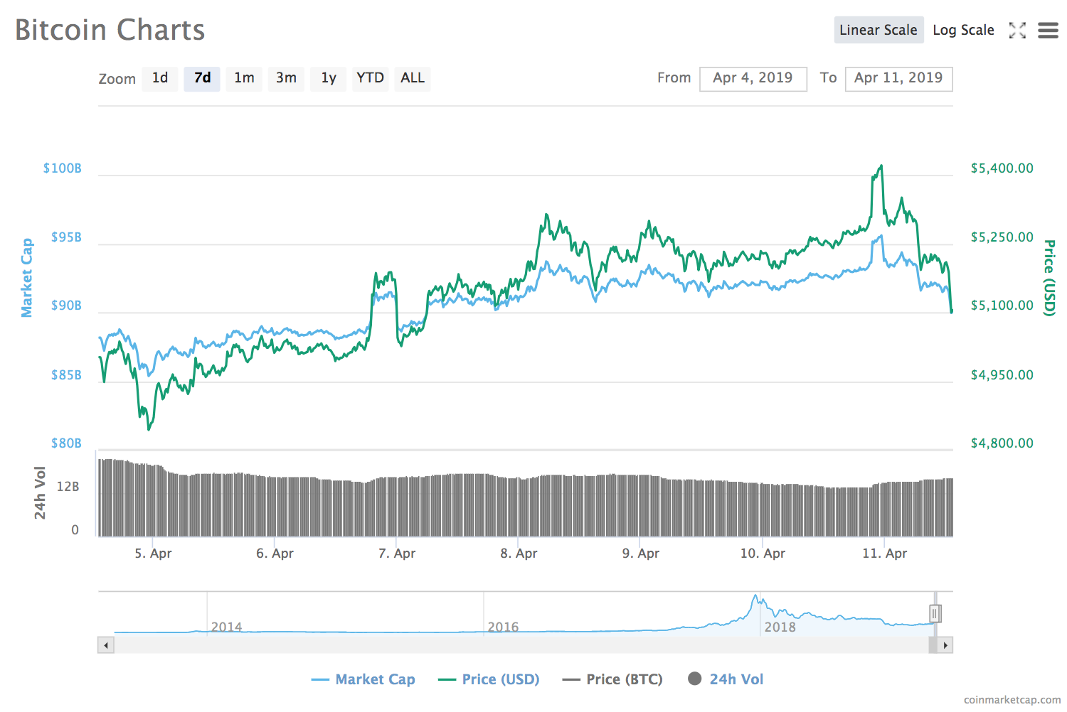Click the $5,100.00 price axis label

point(1002,306)
